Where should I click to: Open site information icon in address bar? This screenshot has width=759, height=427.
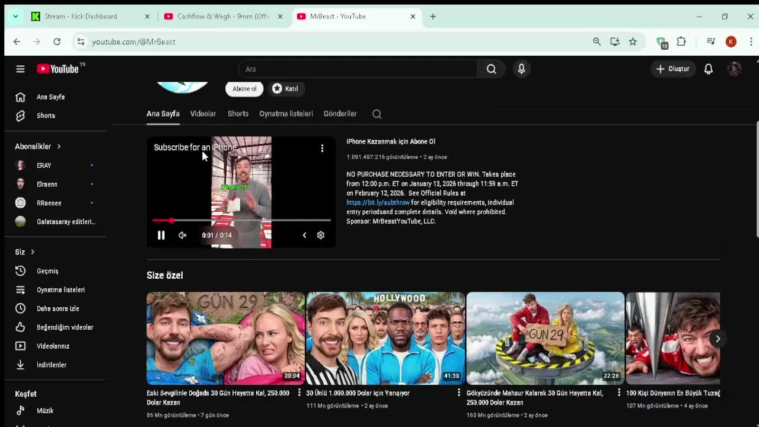(81, 42)
